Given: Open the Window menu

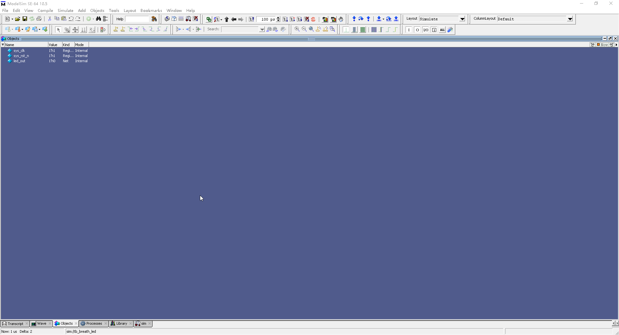Looking at the screenshot, I should click(x=174, y=10).
